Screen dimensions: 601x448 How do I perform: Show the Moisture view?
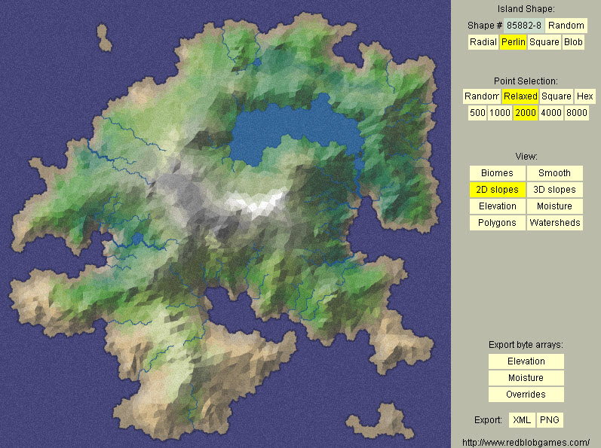point(554,206)
